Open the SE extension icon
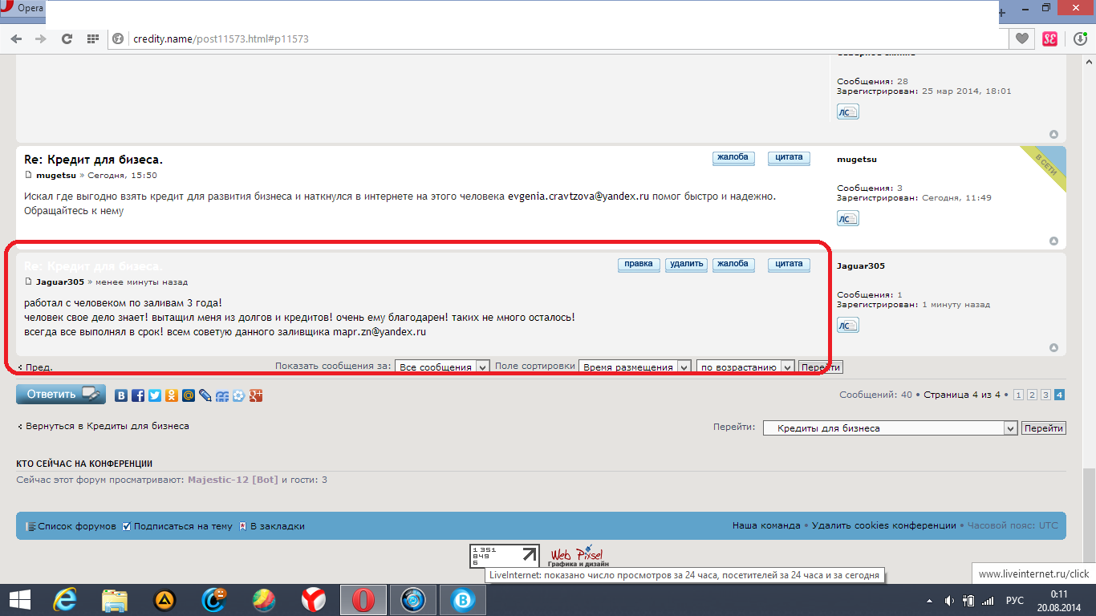Screen dimensions: 1096x616 (x=1049, y=38)
